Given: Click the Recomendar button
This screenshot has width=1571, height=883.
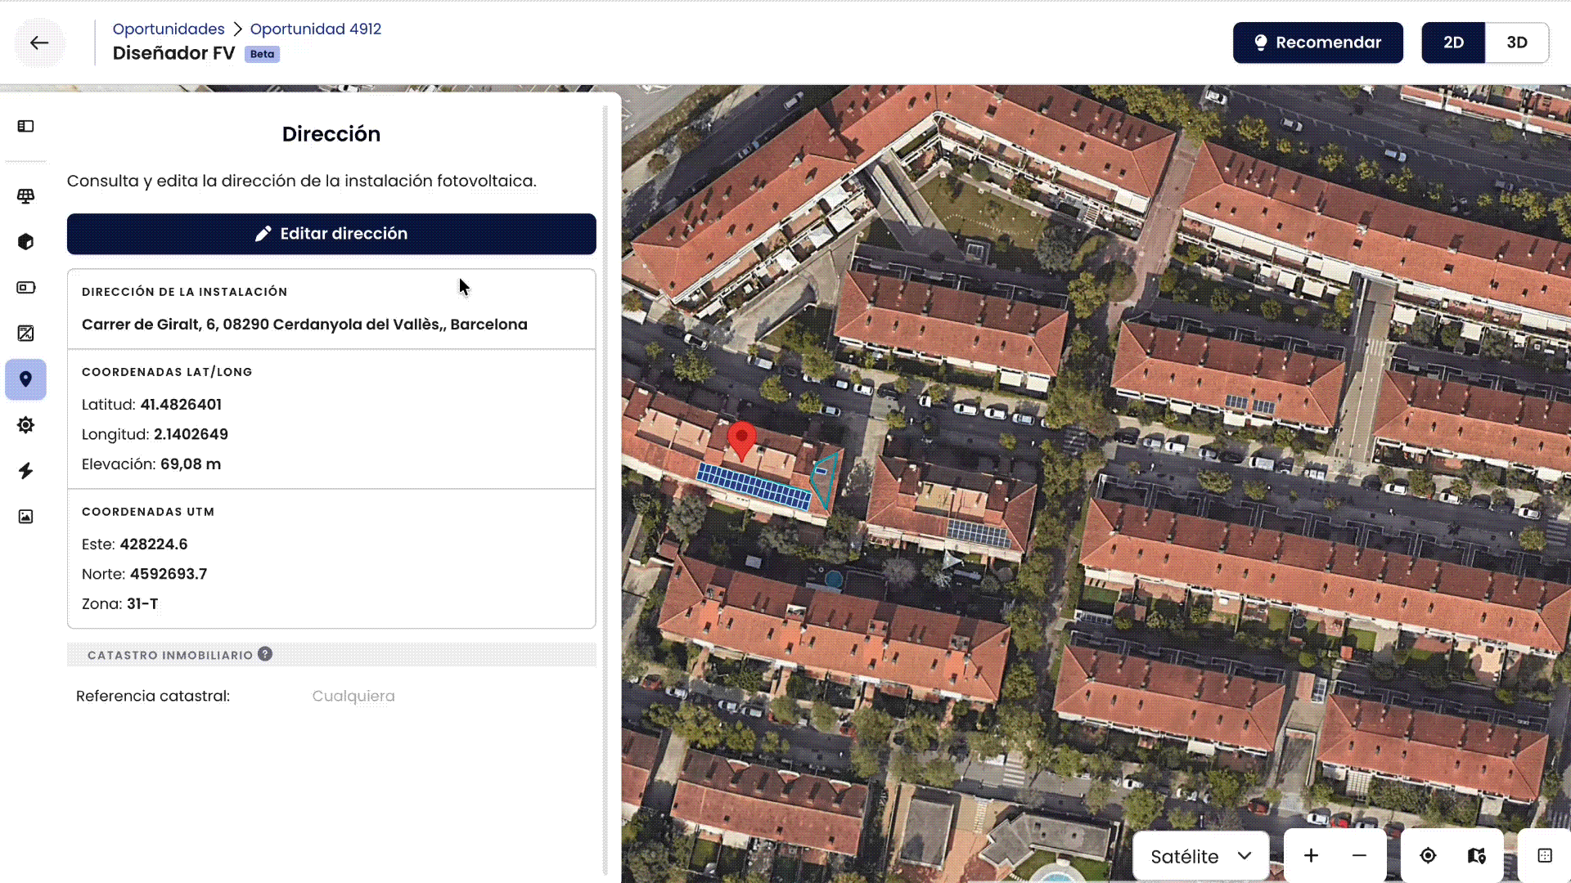Looking at the screenshot, I should point(1318,43).
